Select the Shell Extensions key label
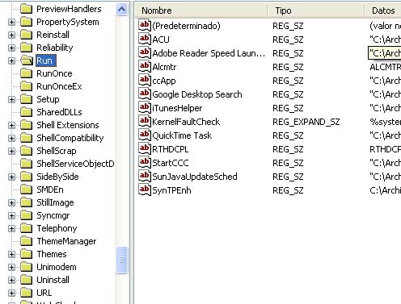401x304 pixels. pos(68,125)
